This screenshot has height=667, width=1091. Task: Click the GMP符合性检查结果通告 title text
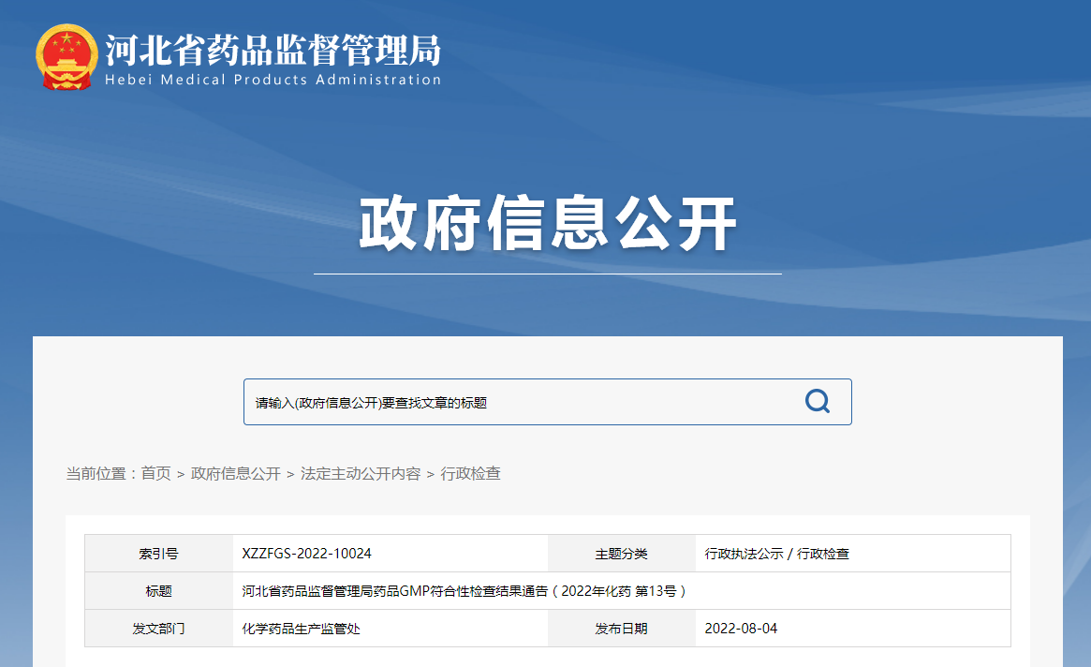click(464, 591)
